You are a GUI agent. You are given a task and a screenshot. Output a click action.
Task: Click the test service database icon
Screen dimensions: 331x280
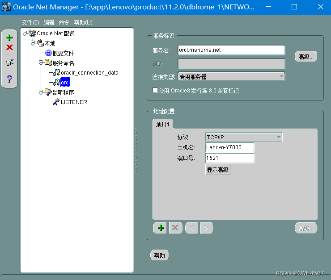point(9,63)
